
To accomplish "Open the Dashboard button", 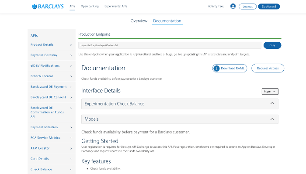I will pos(269,7).
